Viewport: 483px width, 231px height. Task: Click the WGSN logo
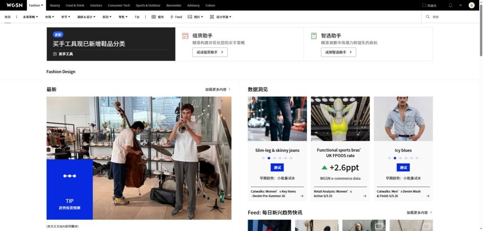[15, 5]
